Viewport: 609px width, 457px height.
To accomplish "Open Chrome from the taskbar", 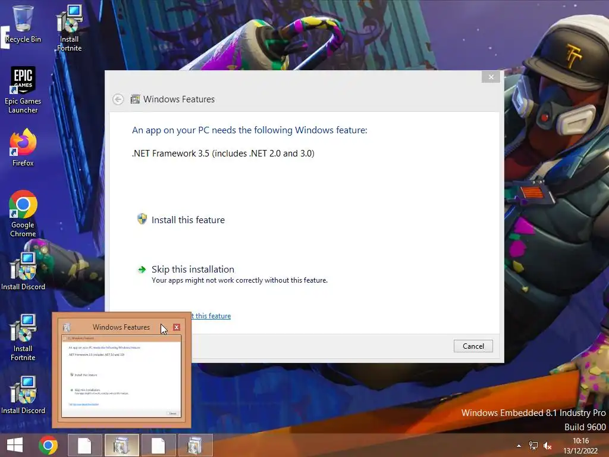I will [x=48, y=445].
